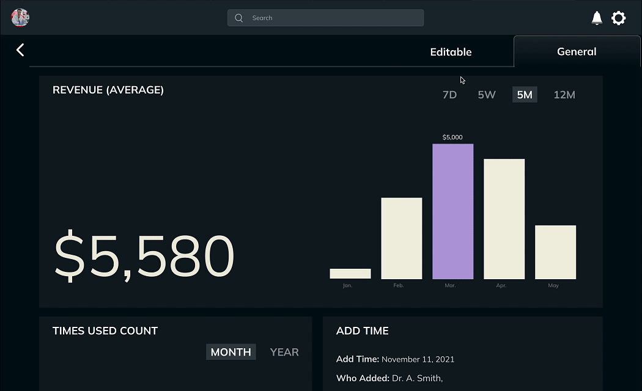The image size is (642, 391).
Task: Click the May revenue bar
Action: coord(555,252)
